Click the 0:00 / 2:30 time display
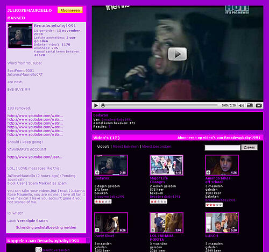Image resolution: width=269 pixels, height=252 pixels. pos(229,105)
